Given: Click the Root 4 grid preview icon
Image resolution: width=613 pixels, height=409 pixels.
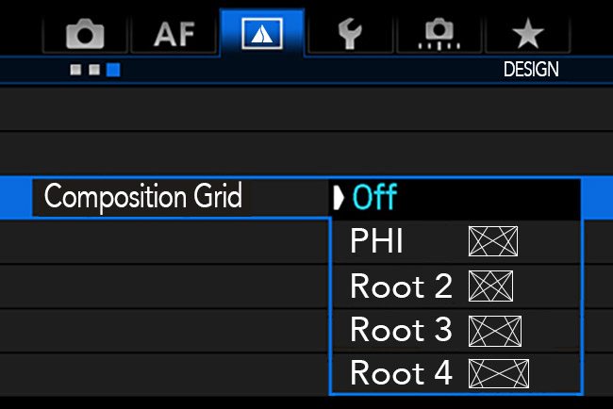Looking at the screenshot, I should pyautogui.click(x=499, y=374).
